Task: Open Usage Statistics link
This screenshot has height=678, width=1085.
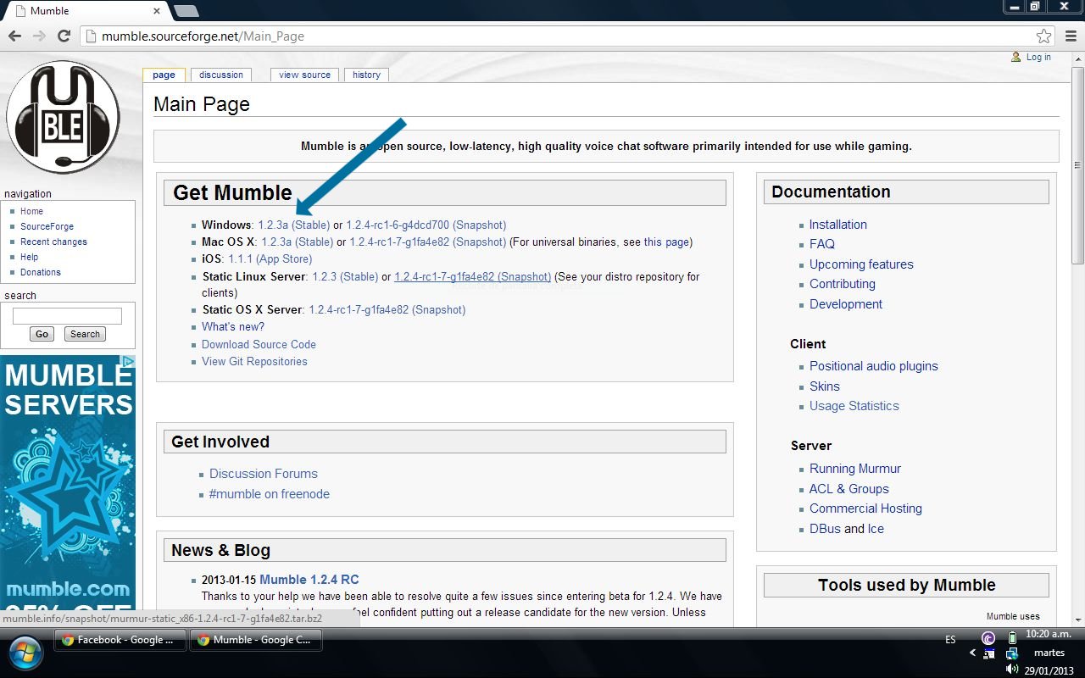Action: [x=854, y=406]
